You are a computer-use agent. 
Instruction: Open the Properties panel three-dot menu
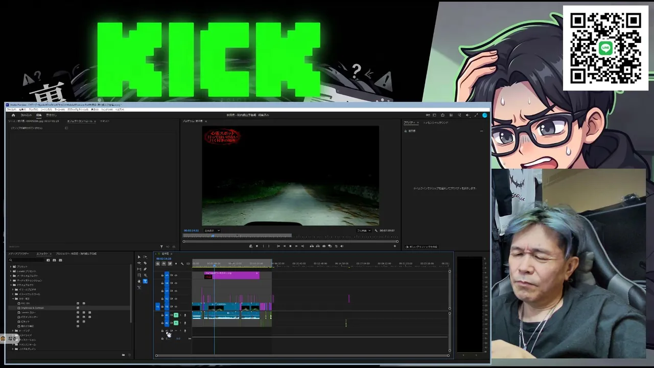click(x=481, y=131)
